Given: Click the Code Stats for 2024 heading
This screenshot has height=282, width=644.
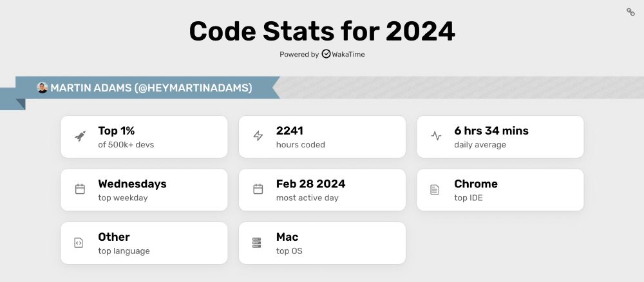Looking at the screenshot, I should click(x=322, y=31).
